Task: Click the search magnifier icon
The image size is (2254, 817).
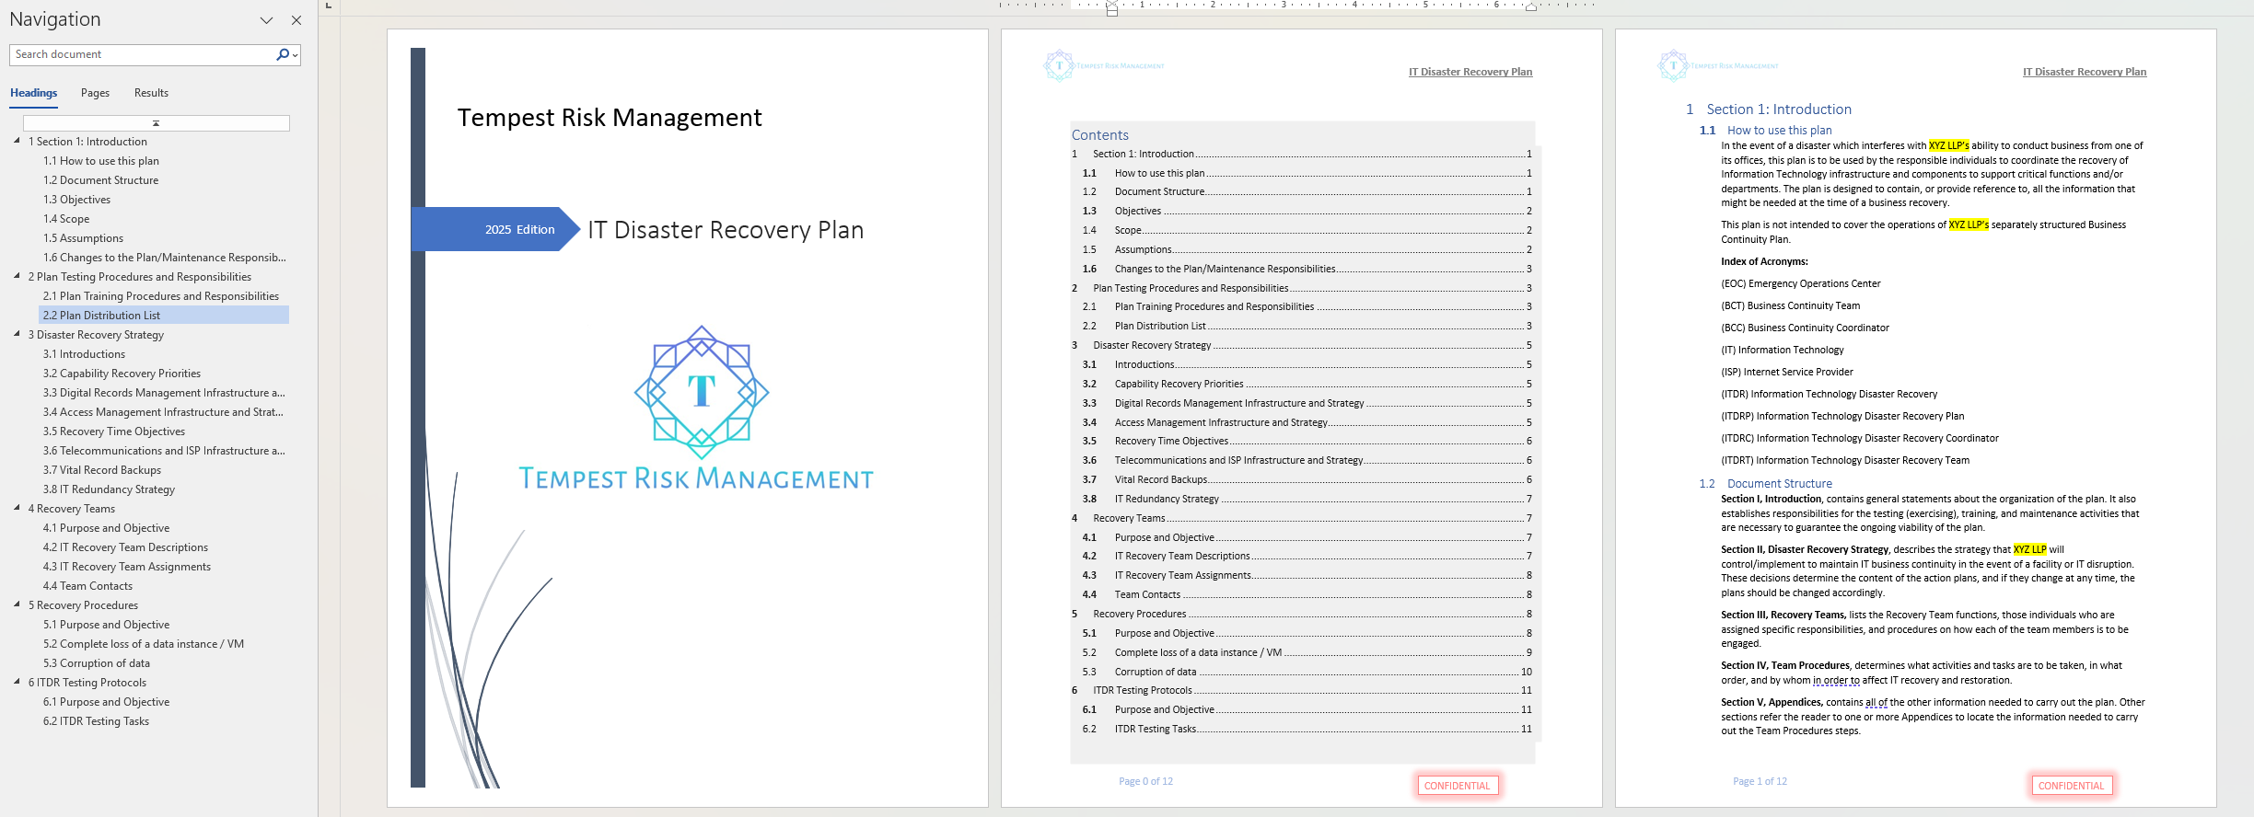Action: pos(283,54)
